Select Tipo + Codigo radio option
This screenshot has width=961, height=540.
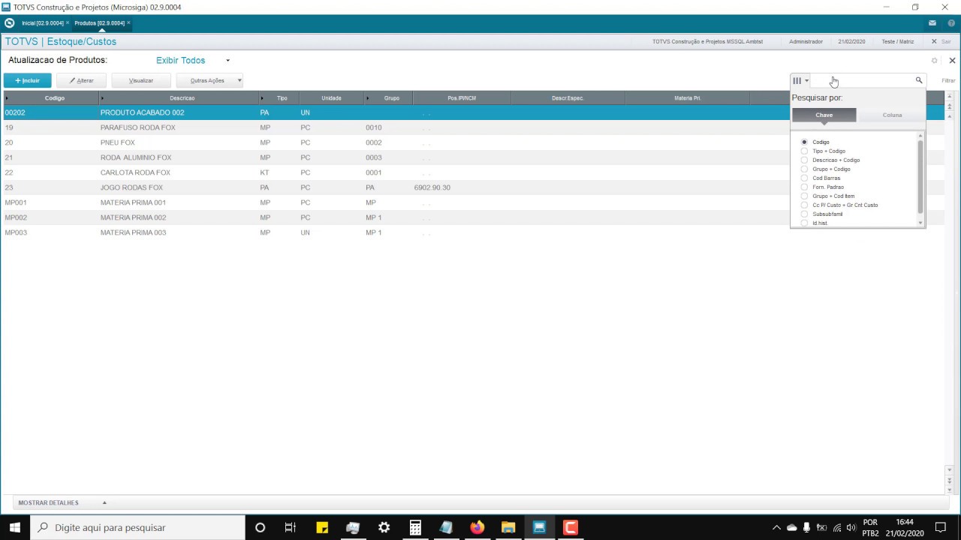[x=804, y=151]
